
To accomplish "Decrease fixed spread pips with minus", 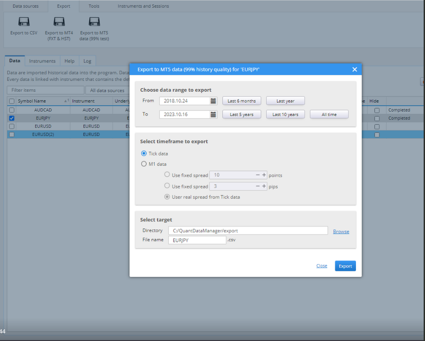I will tap(258, 186).
